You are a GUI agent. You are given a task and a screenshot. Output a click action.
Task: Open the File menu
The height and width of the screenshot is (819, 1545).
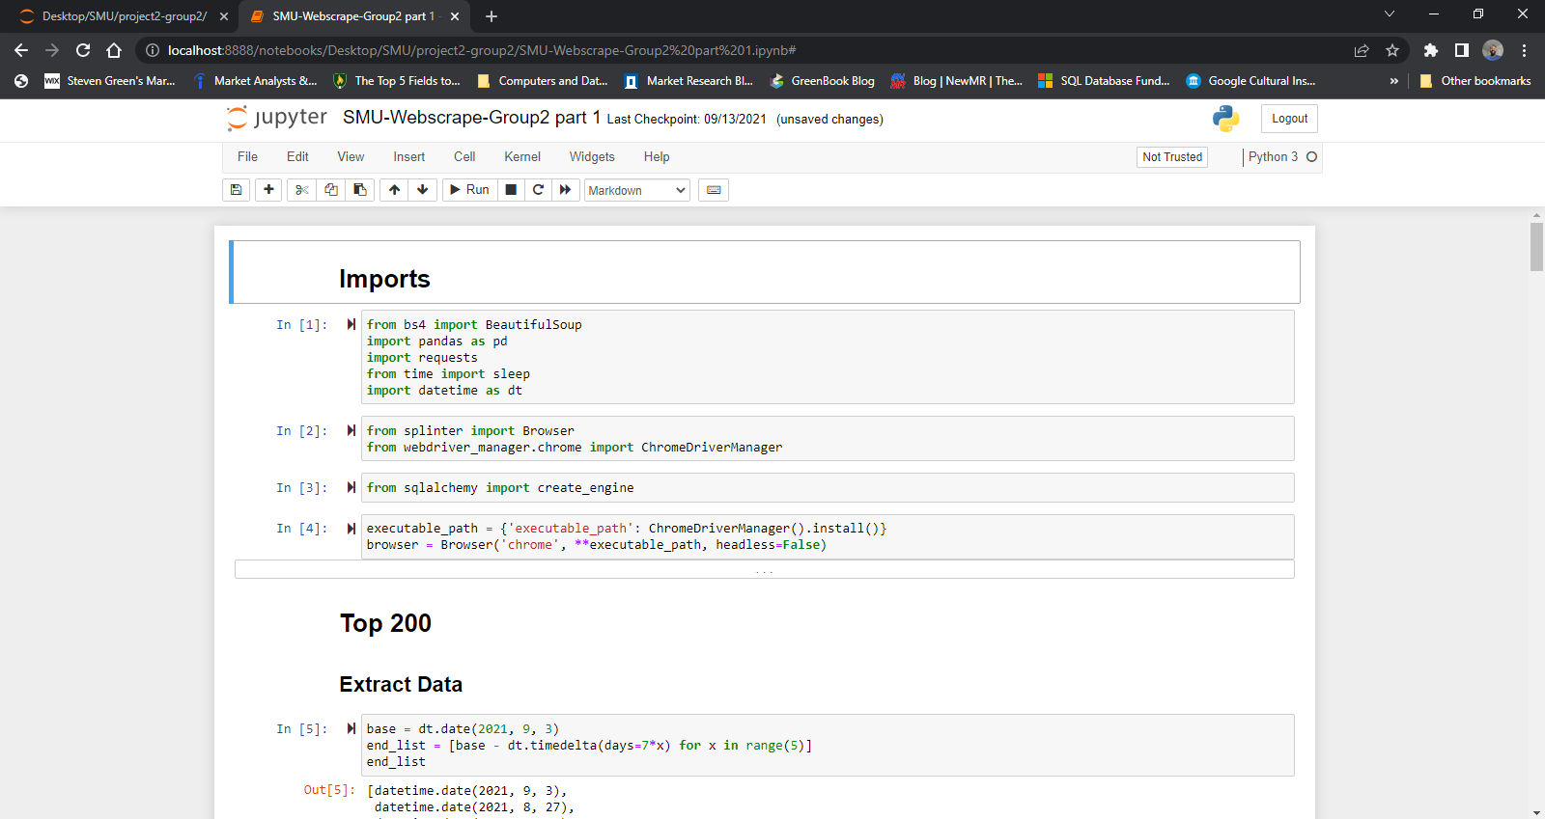tap(247, 157)
